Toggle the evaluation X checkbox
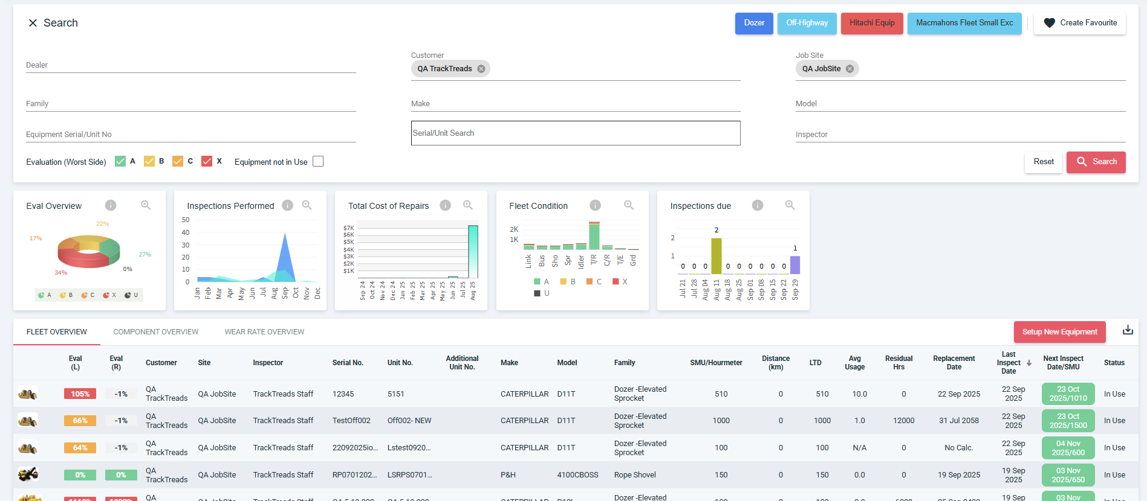 pyautogui.click(x=207, y=161)
